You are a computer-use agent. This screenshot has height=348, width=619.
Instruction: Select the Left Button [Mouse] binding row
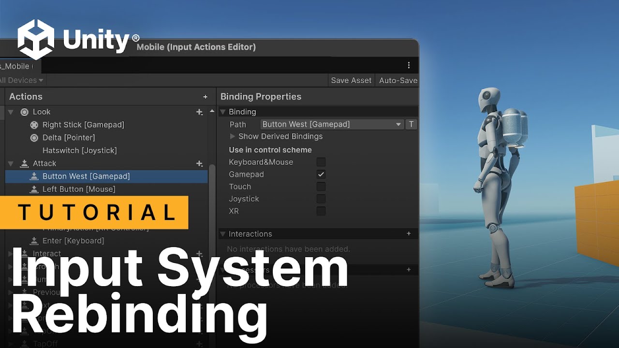tap(106, 189)
